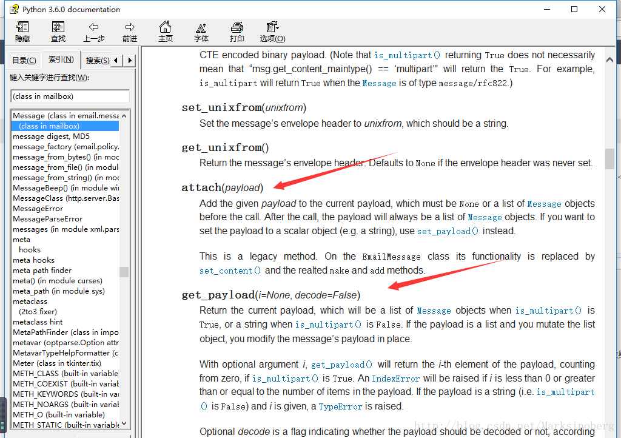Open the Home page (主页)

tap(165, 32)
